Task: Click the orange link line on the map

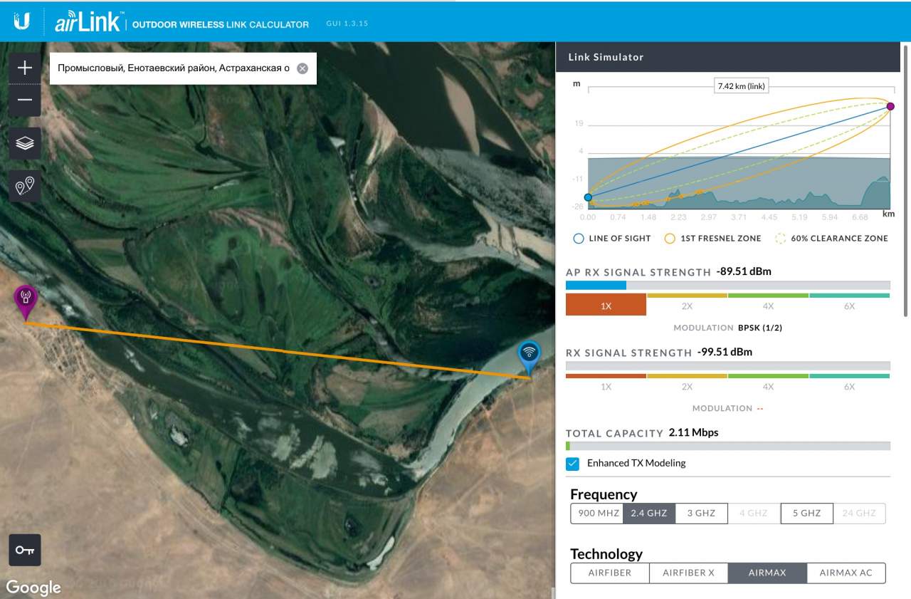Action: click(x=278, y=350)
